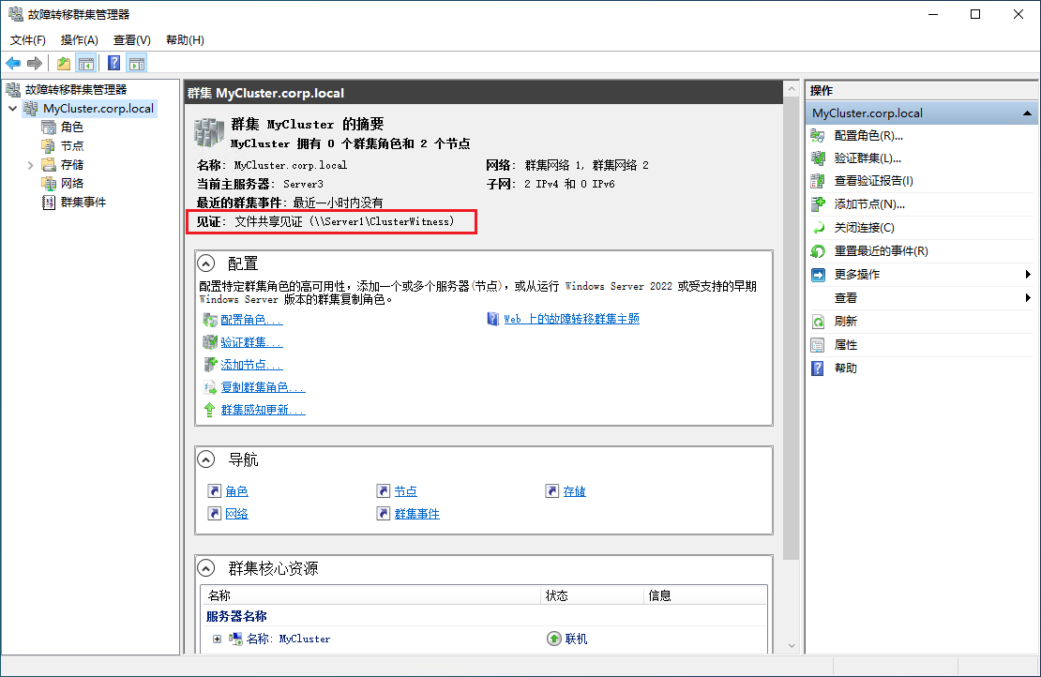Expand the 存储 tree node arrow

click(x=31, y=165)
